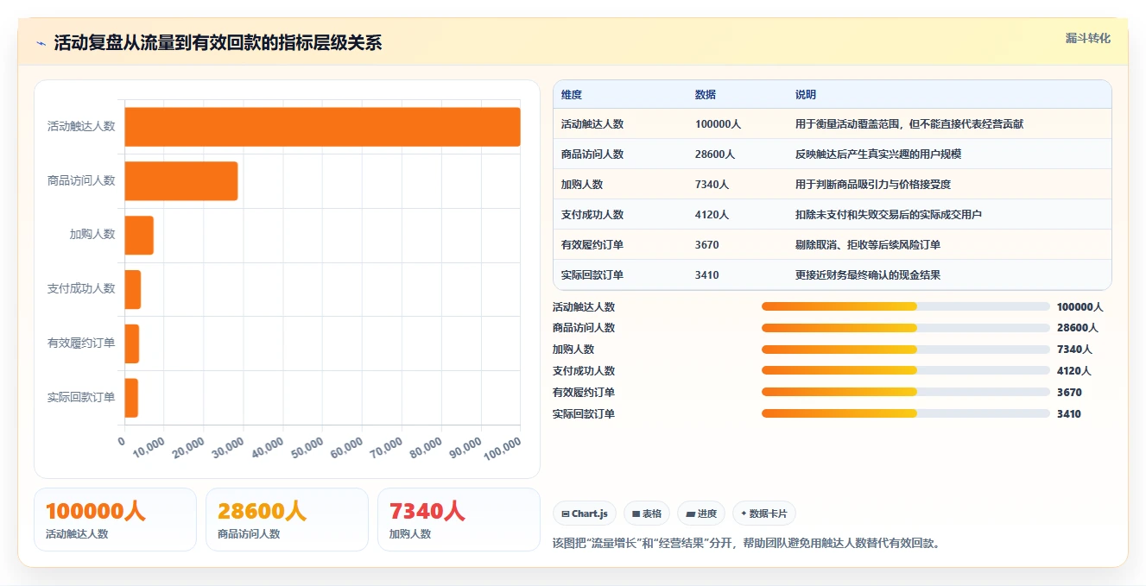Click the 有效履约订单 bar in chart
Image resolution: width=1146 pixels, height=586 pixels.
[132, 343]
